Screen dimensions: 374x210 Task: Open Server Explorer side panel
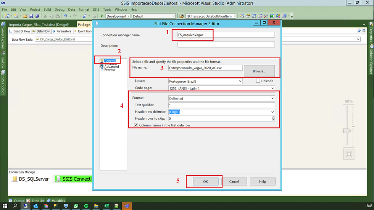(x=3, y=36)
